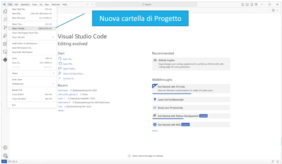Open the Get Started with Python Development walkthrough
This screenshot has width=282, height=164.
pos(191,116)
